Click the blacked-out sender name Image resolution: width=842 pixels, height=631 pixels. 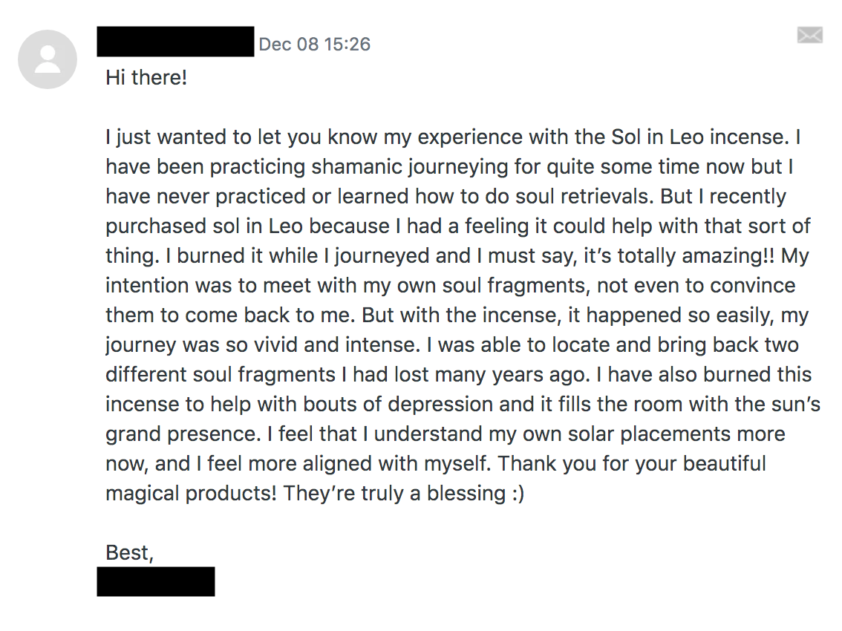coord(175,42)
